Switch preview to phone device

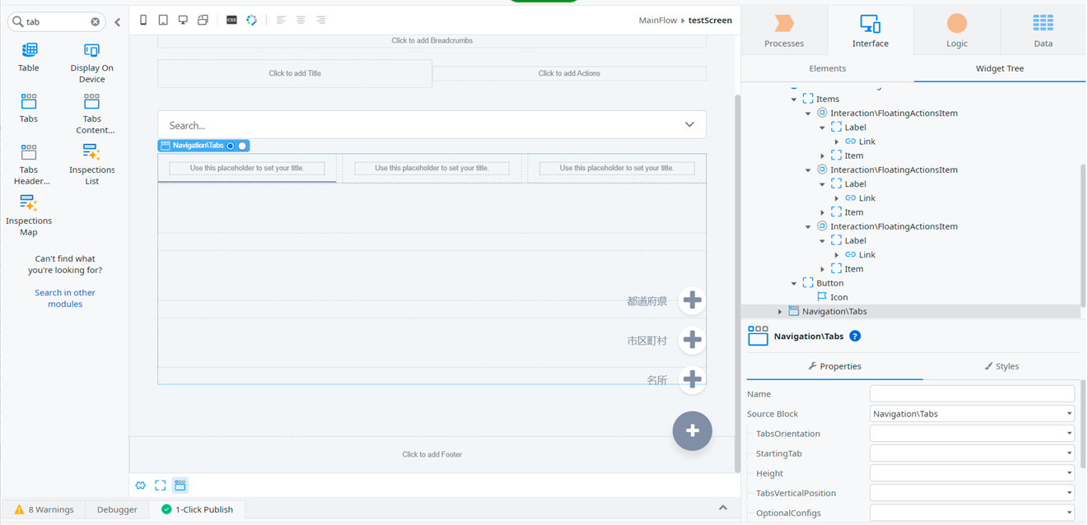tap(143, 20)
